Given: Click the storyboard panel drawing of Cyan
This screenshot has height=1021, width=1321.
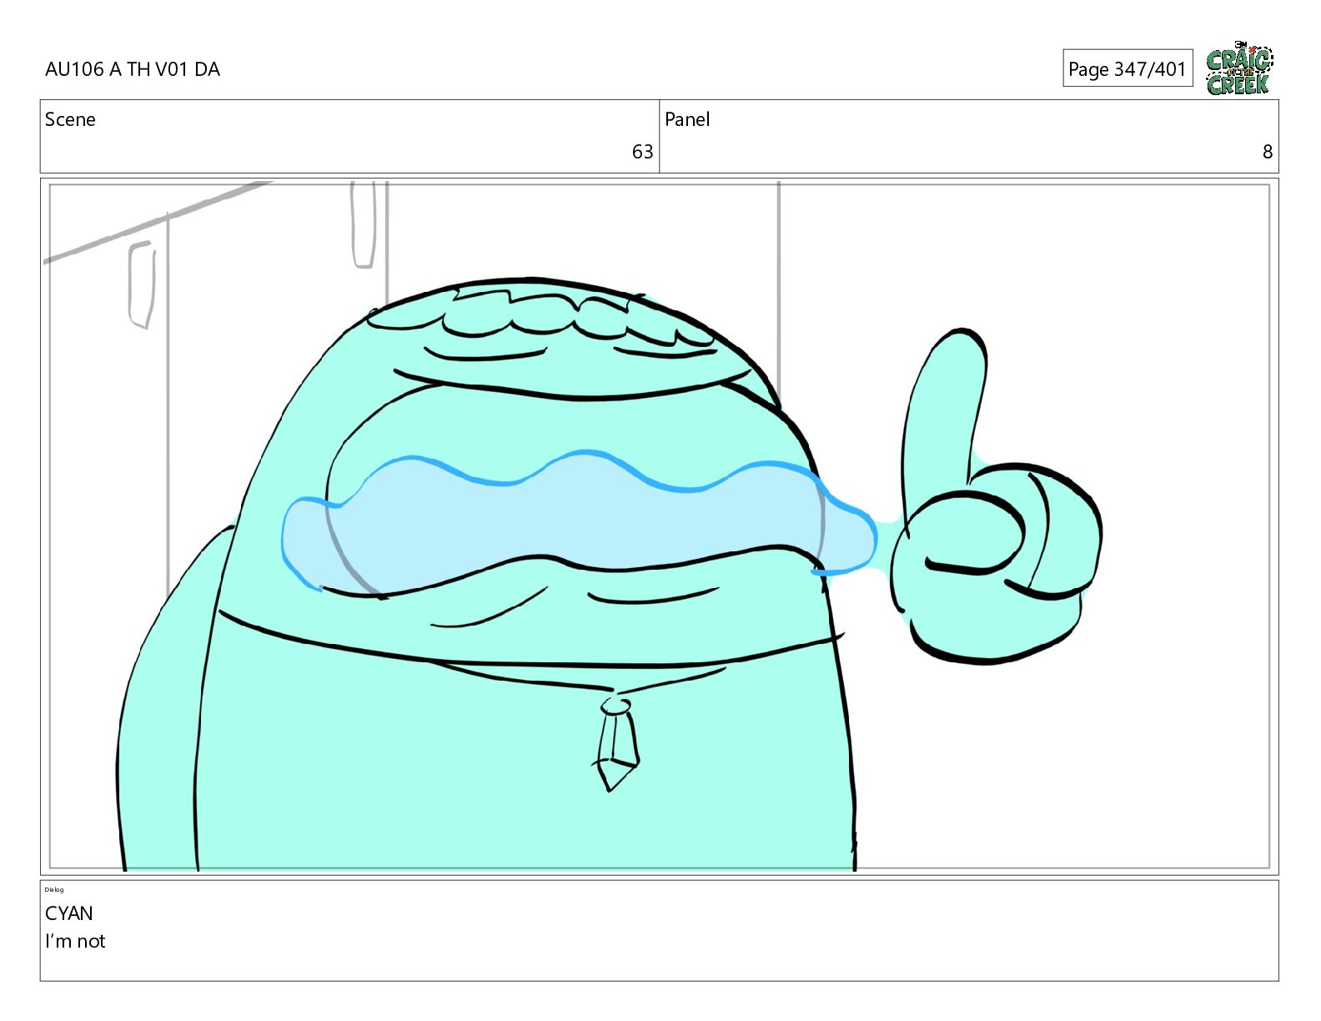Looking at the screenshot, I should tap(659, 526).
